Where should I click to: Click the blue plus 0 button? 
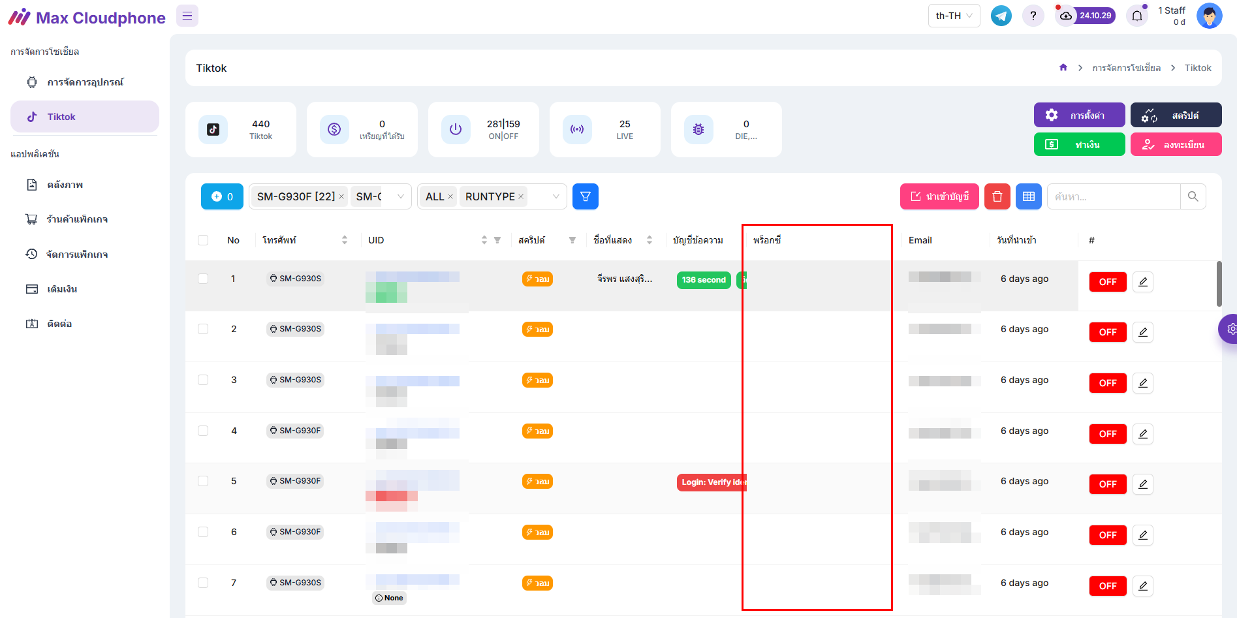click(x=222, y=196)
